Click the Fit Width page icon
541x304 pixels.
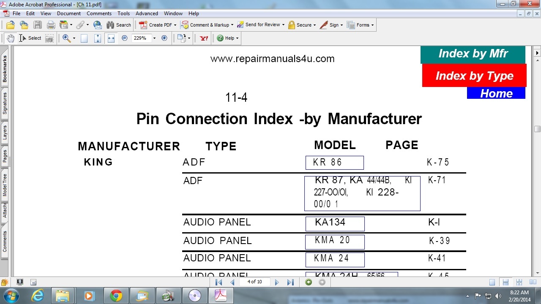(x=111, y=38)
